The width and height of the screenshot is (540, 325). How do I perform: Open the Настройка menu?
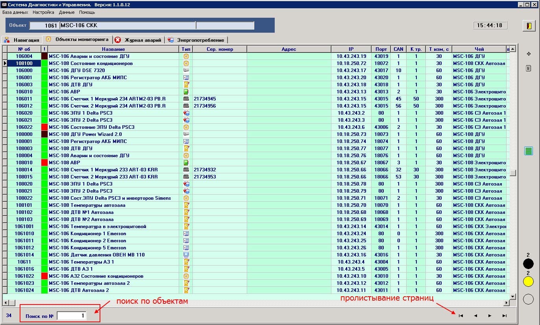tap(43, 12)
